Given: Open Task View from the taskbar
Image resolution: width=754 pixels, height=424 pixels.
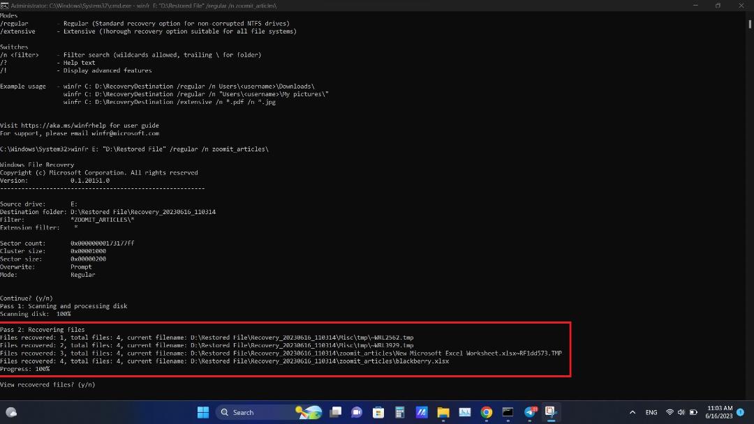Looking at the screenshot, I should [x=336, y=412].
